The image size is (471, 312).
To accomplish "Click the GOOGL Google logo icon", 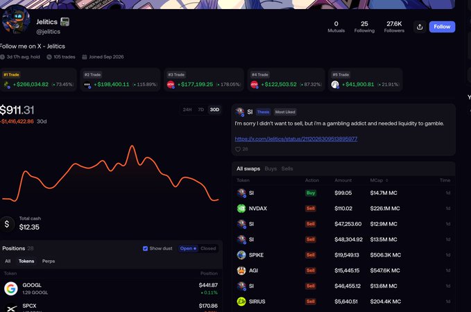I will (x=11, y=288).
